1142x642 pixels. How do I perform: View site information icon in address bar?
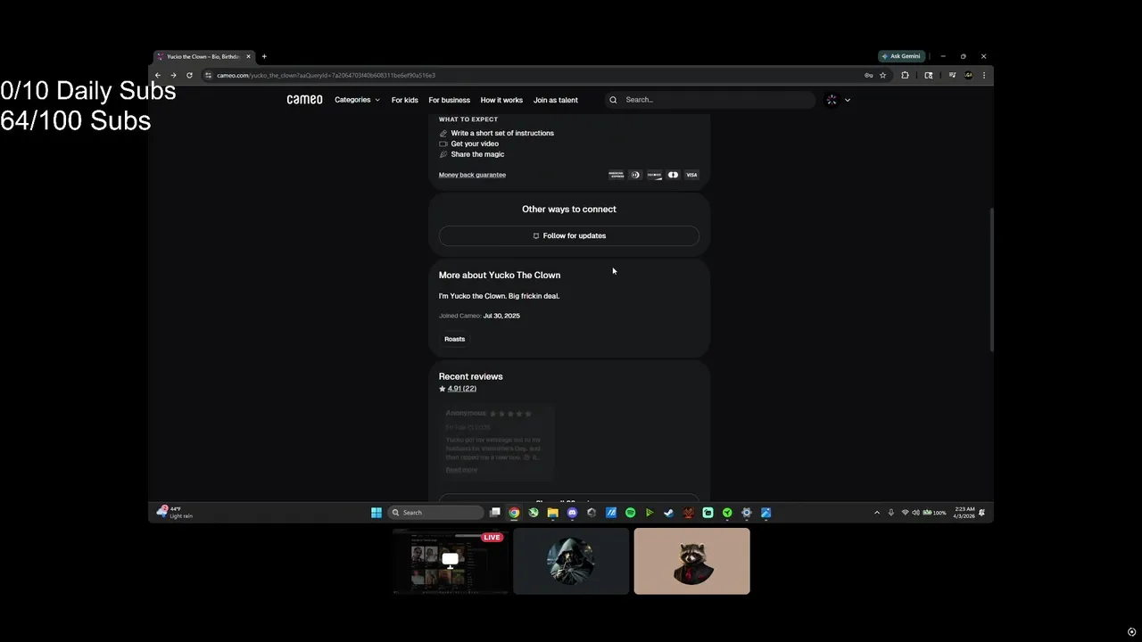click(x=209, y=76)
